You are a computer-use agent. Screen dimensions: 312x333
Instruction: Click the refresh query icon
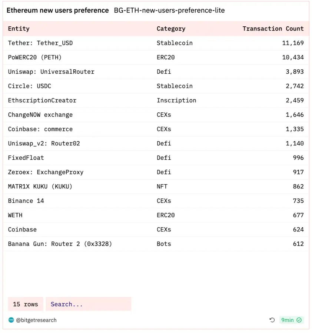click(272, 320)
